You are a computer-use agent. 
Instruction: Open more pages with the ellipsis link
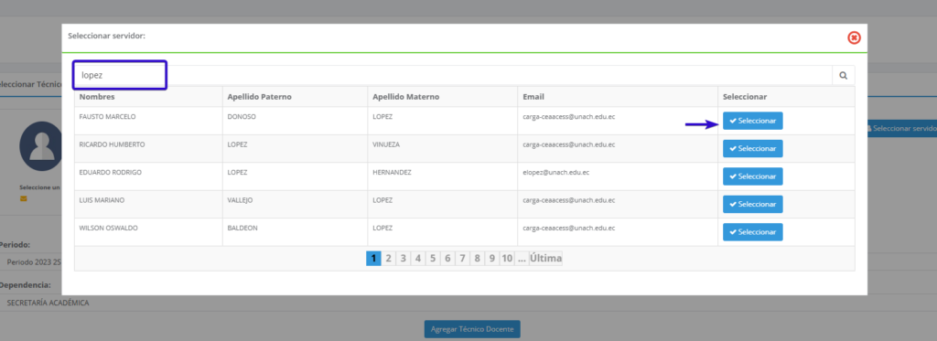522,259
